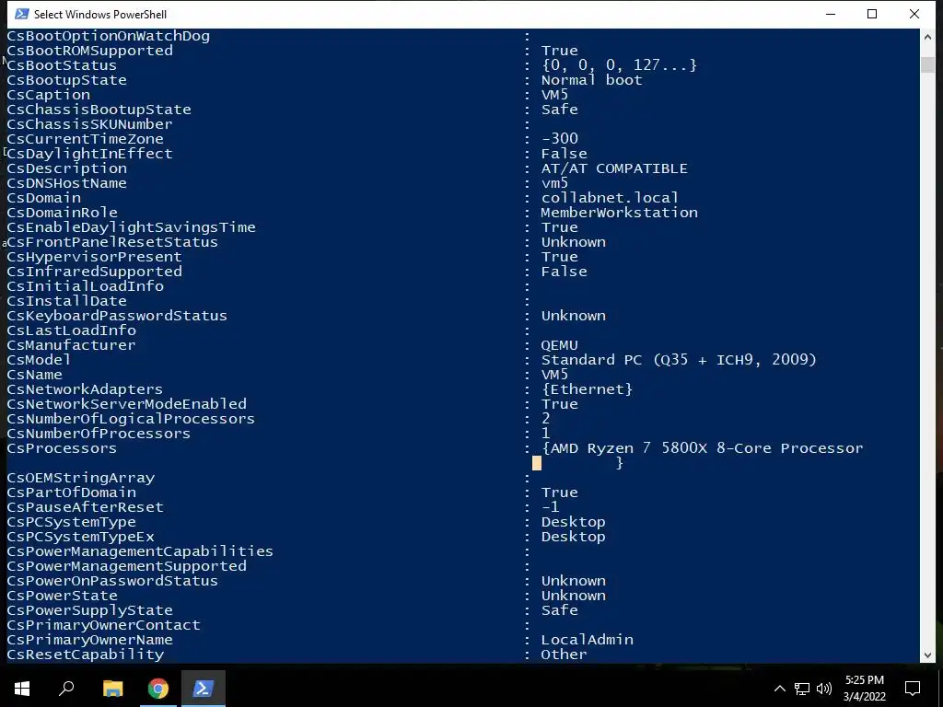The height and width of the screenshot is (707, 943).
Task: Click the 'Select Windows PowerShell' window title
Action: point(100,15)
